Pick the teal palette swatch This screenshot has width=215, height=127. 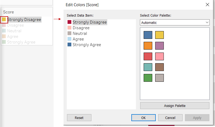coord(148,67)
